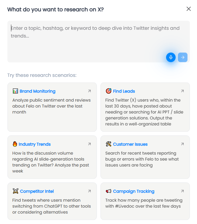Image resolution: width=197 pixels, height=224 pixels.
Task: Click the Find Leads target icon
Action: click(108, 91)
